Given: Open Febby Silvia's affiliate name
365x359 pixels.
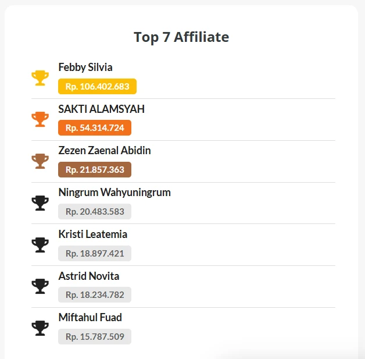Looking at the screenshot, I should click(85, 67).
